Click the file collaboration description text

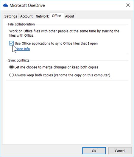[x=64, y=33]
